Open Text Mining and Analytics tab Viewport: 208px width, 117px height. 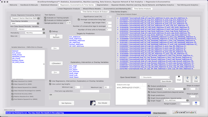click(188, 5)
